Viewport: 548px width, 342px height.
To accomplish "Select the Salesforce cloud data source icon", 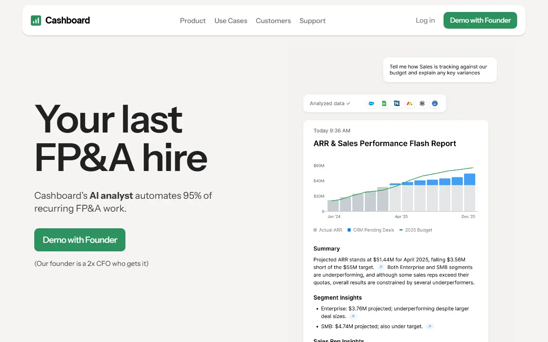I will click(x=372, y=103).
